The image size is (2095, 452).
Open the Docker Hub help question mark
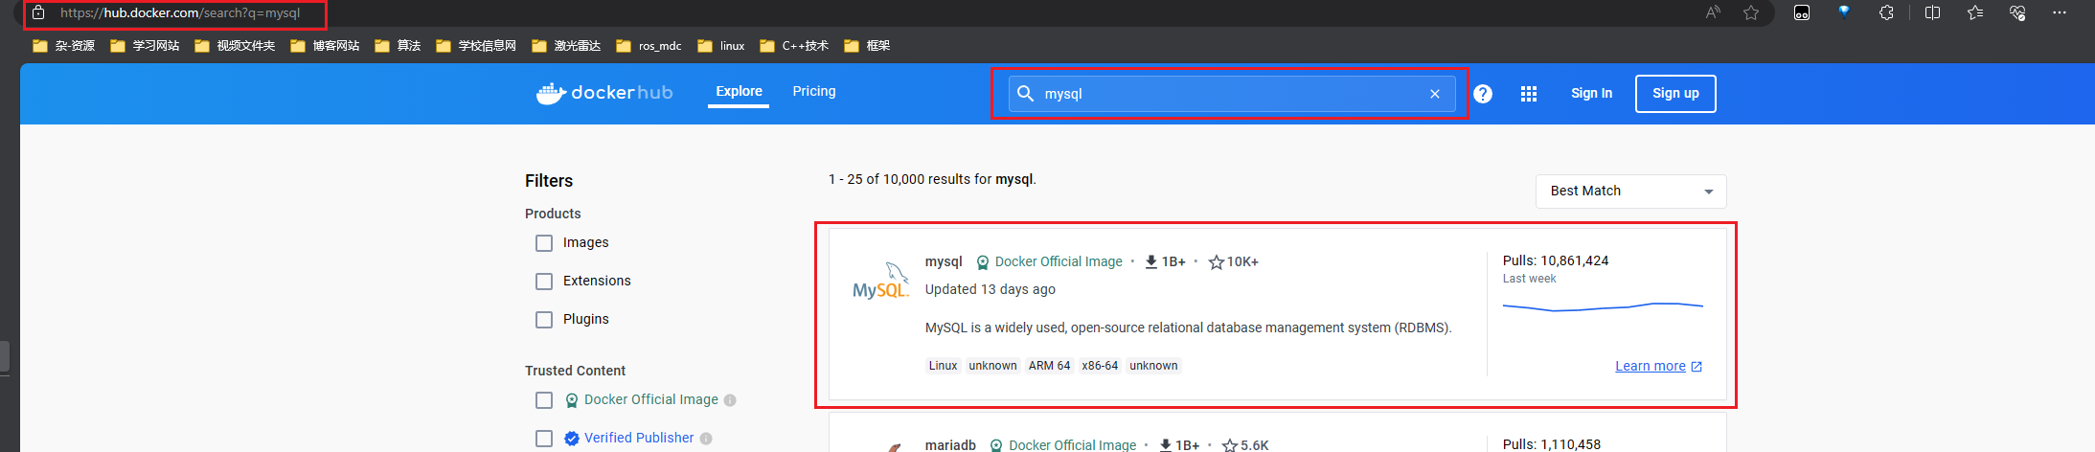pos(1483,94)
